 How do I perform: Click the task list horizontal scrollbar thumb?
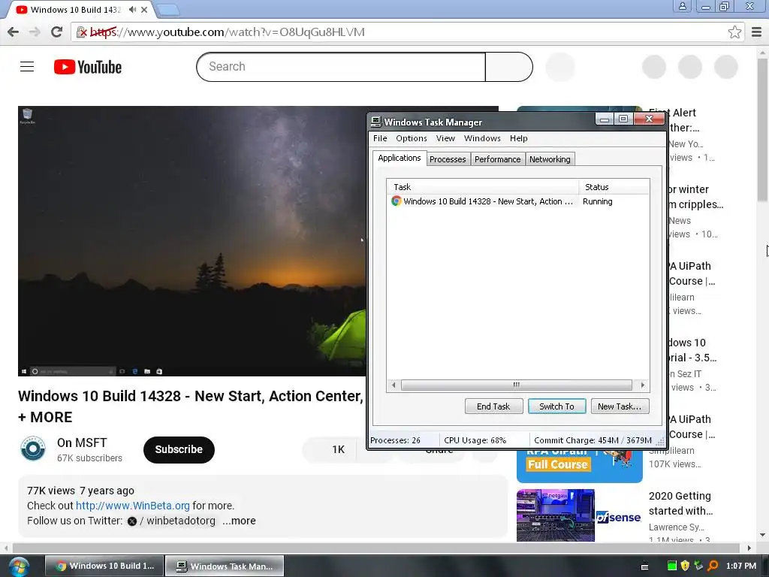point(517,385)
